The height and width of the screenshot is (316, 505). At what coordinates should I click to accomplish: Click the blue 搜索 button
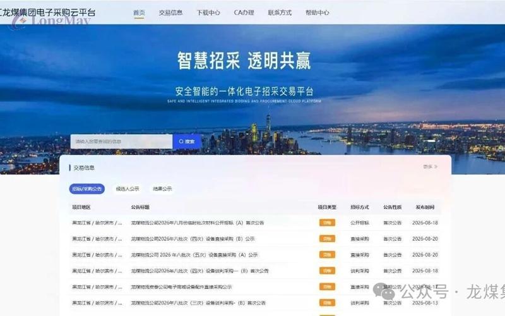(x=187, y=142)
